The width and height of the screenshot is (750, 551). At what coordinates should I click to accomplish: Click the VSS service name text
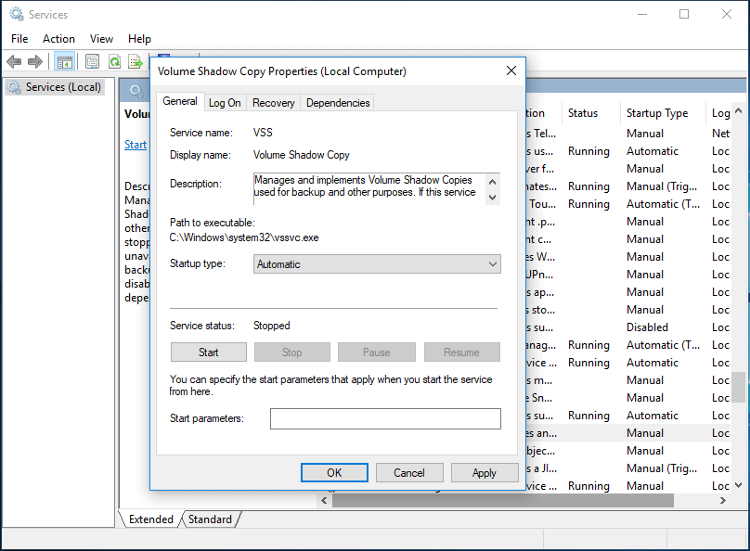[263, 133]
